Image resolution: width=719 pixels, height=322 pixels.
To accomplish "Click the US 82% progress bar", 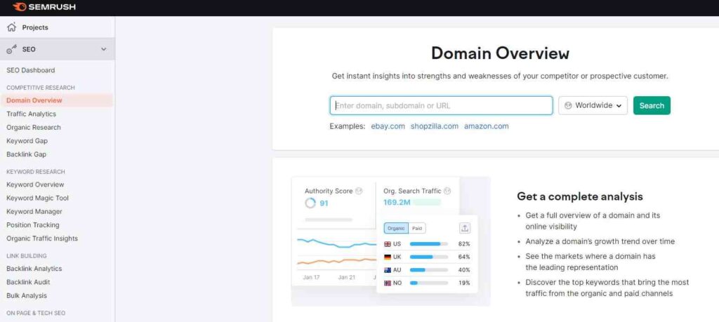I will click(x=429, y=244).
